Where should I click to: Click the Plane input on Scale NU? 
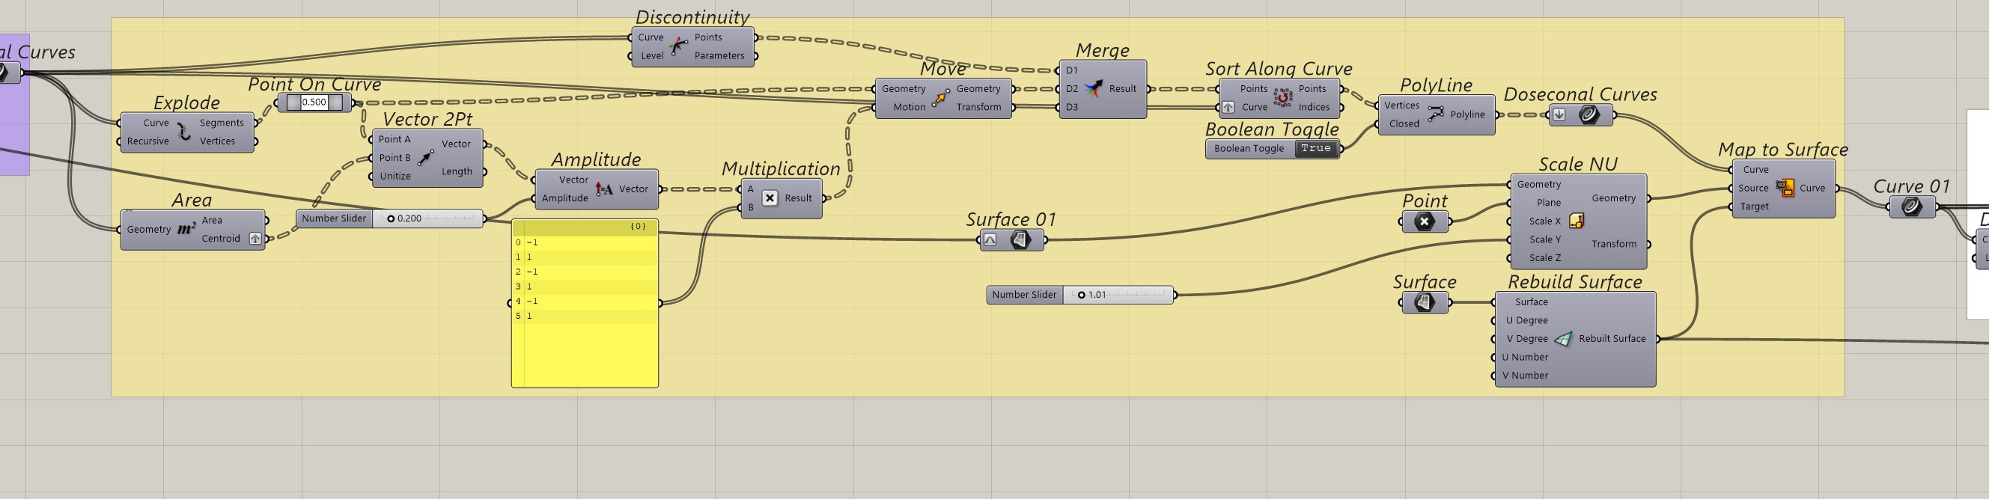1548,202
